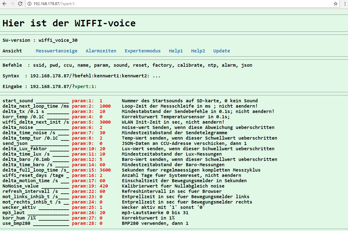Click the delta_tx /0.1 s parameter name
The width and height of the screenshot is (348, 231).
click(x=23, y=111)
